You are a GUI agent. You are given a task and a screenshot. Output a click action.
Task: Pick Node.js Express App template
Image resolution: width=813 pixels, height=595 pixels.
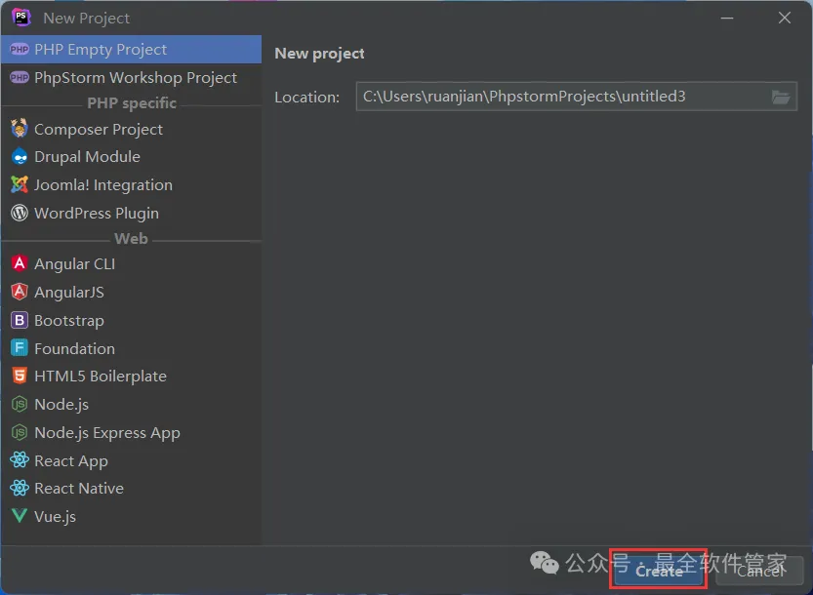[131, 433]
